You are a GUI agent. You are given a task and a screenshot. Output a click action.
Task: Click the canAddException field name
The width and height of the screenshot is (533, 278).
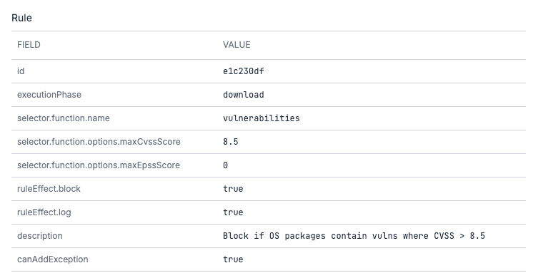click(53, 259)
